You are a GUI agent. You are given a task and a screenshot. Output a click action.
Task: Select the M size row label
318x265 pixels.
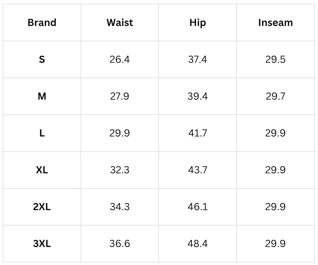[42, 96]
